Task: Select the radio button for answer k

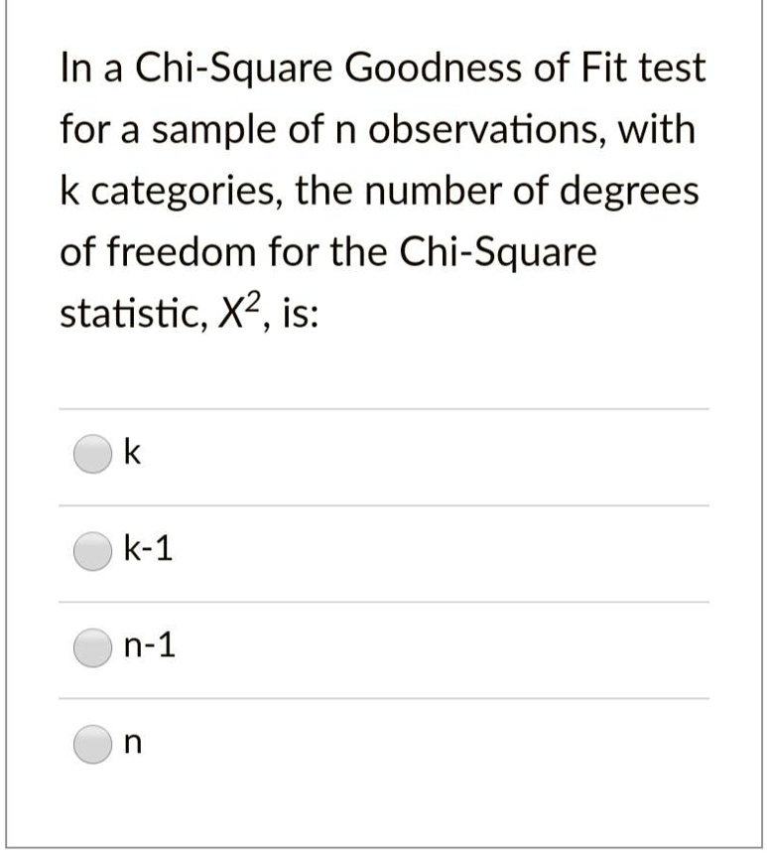Action: [x=91, y=454]
